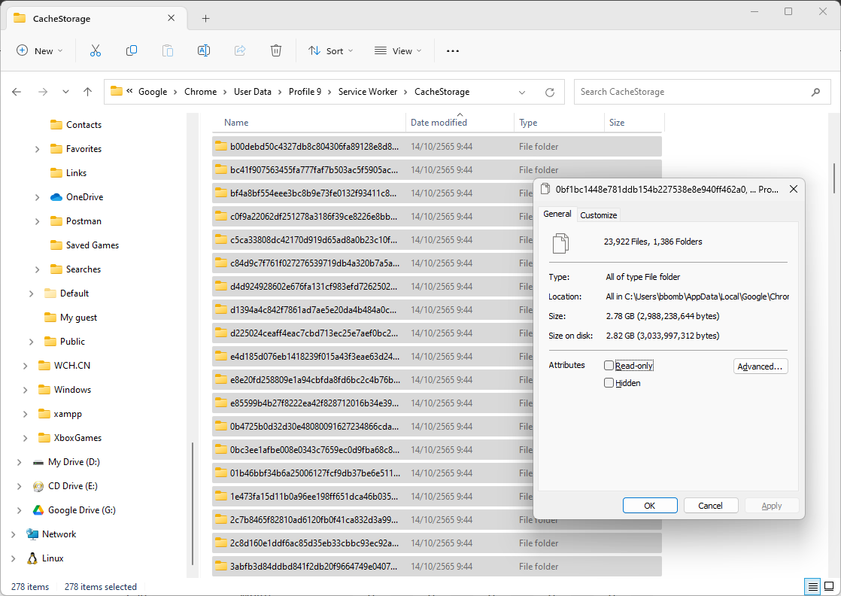Switch to the Customize tab

[598, 215]
